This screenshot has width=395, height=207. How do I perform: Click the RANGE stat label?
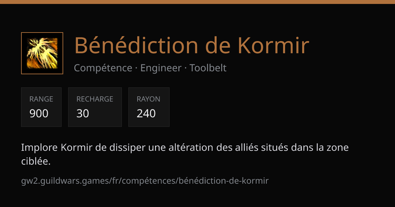point(41,99)
